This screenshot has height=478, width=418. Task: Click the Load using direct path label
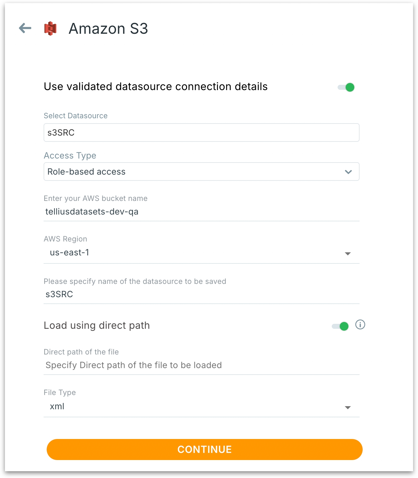click(x=97, y=326)
